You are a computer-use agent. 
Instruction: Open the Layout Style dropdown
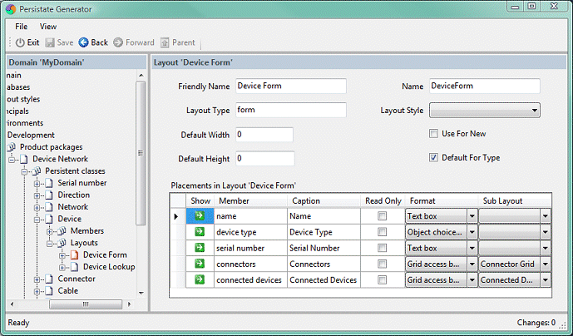(x=485, y=110)
